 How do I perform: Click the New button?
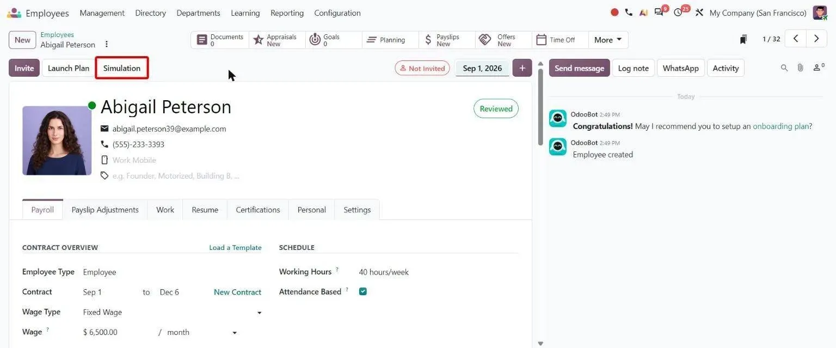22,40
